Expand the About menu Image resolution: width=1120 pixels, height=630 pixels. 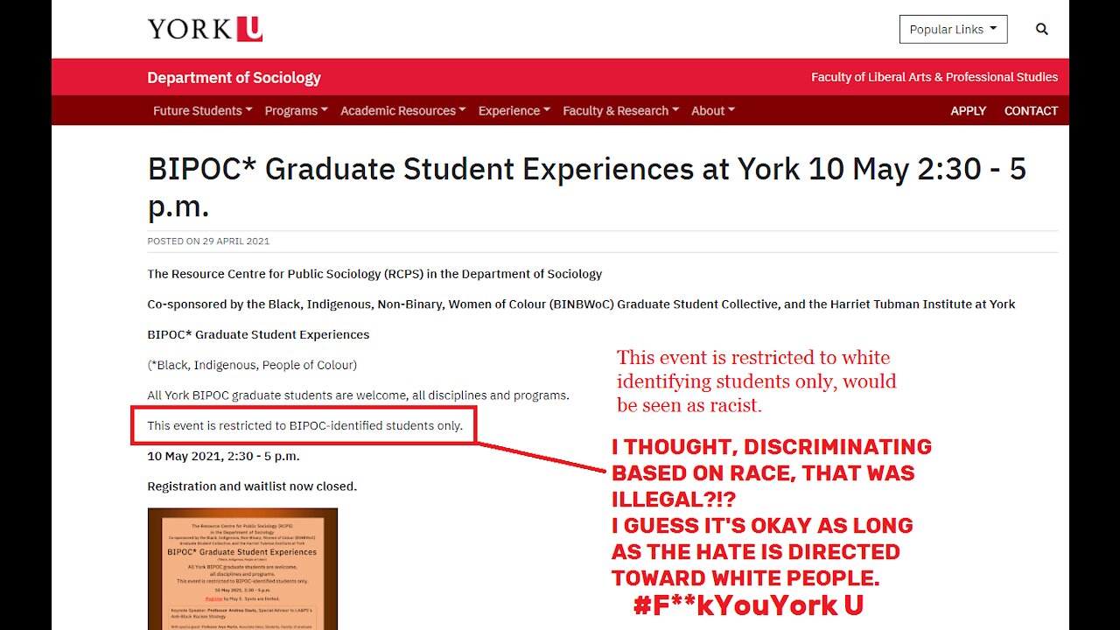712,110
